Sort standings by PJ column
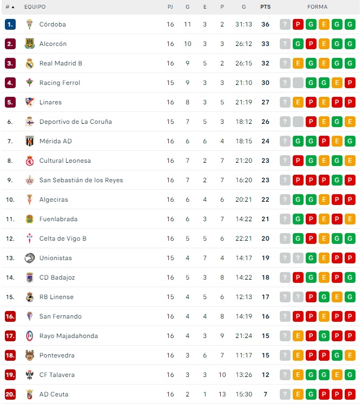362x404 pixels. 170,7
